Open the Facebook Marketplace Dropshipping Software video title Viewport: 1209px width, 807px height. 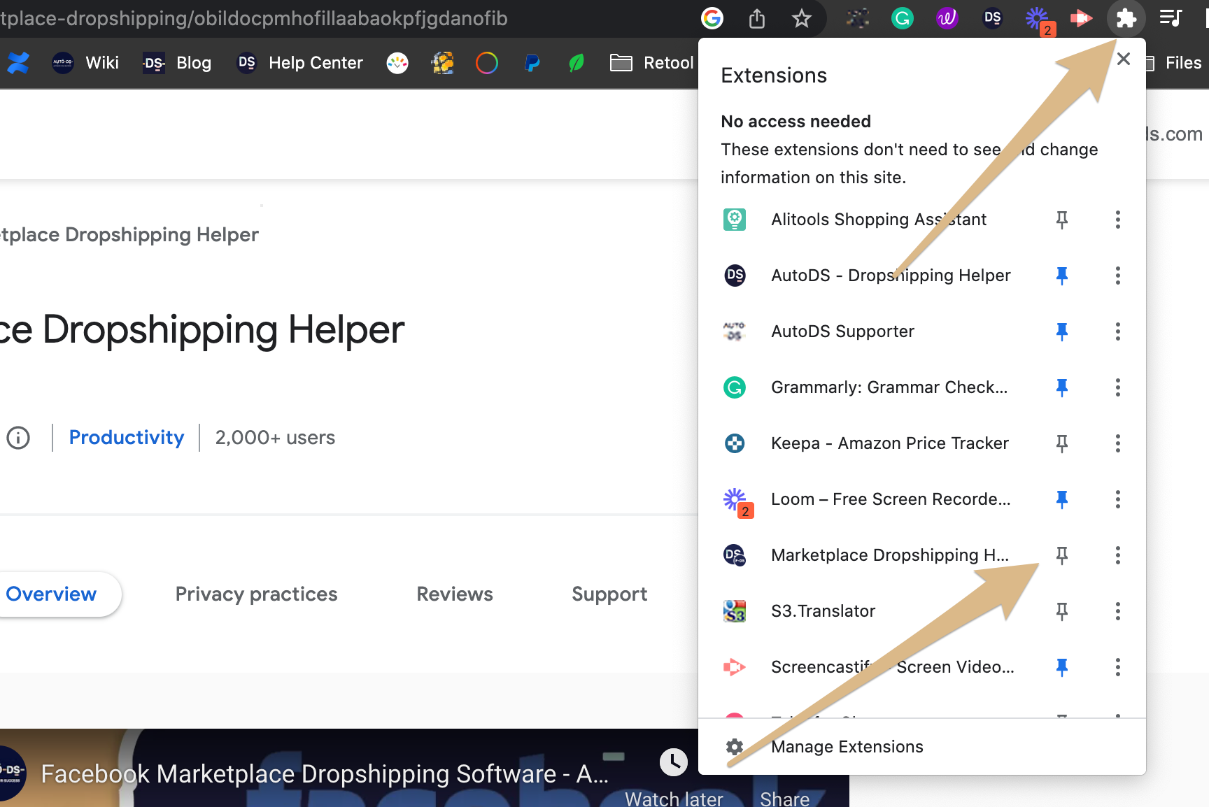click(x=325, y=774)
